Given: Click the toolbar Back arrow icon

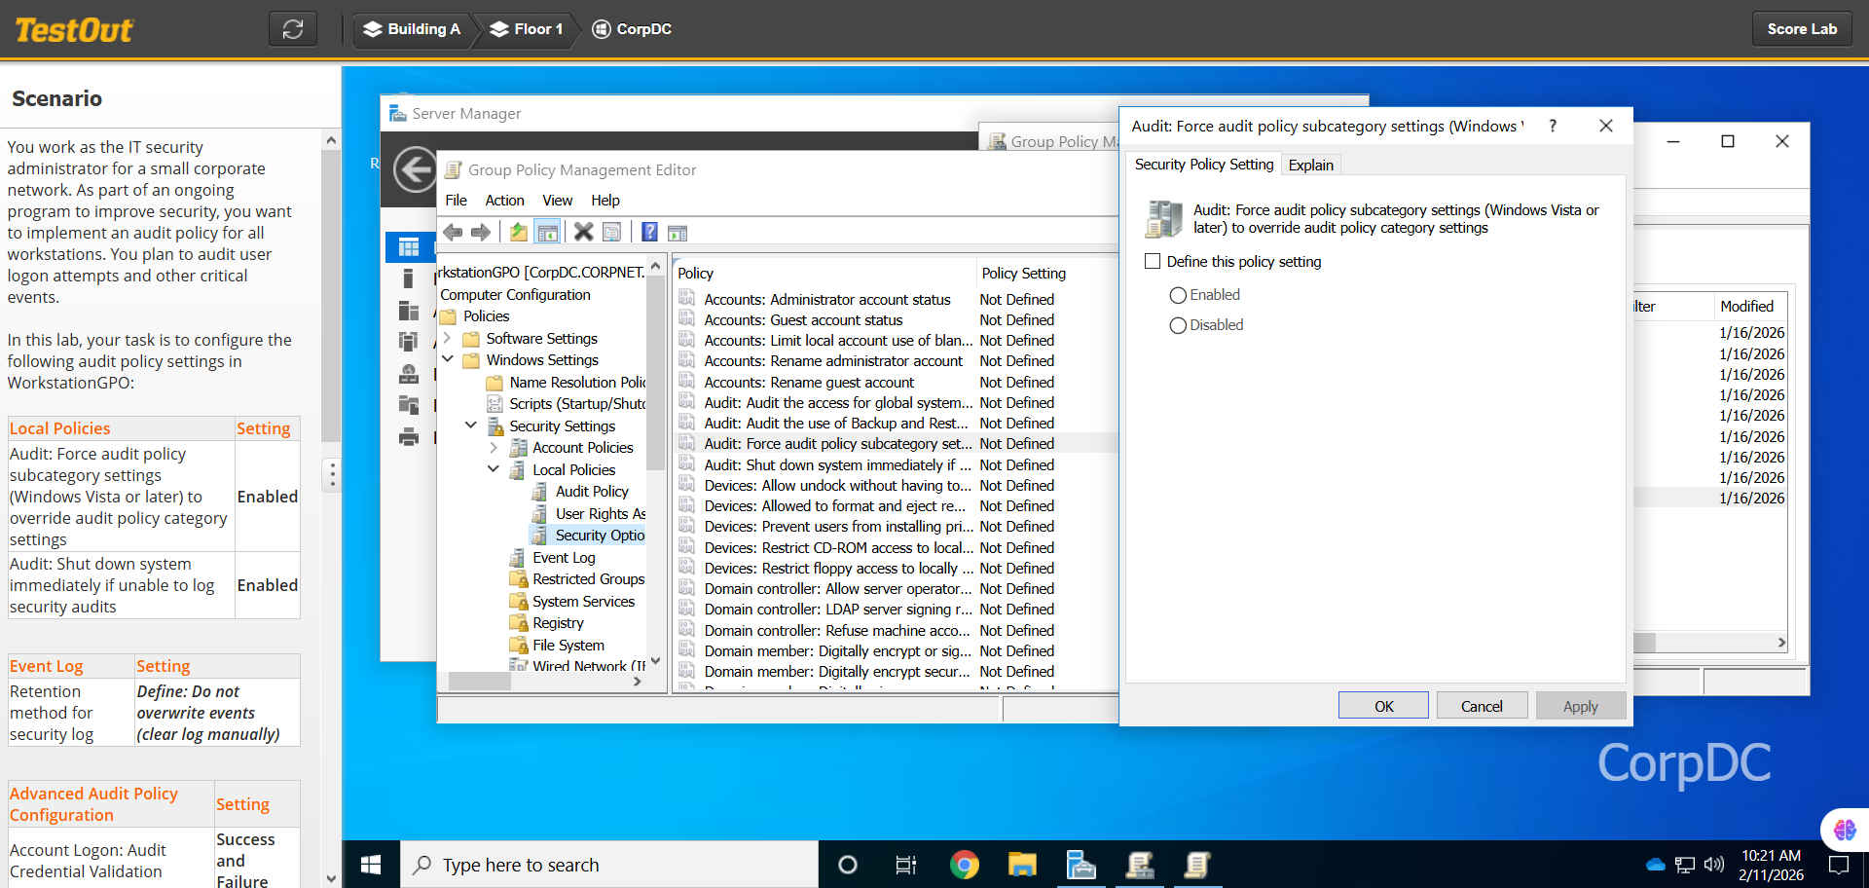Looking at the screenshot, I should pyautogui.click(x=453, y=232).
